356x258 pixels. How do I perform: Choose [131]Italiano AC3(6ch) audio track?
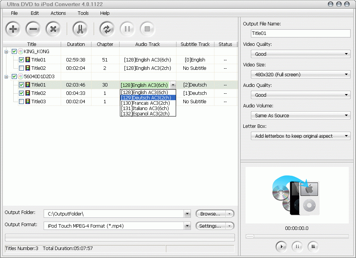click(x=148, y=108)
